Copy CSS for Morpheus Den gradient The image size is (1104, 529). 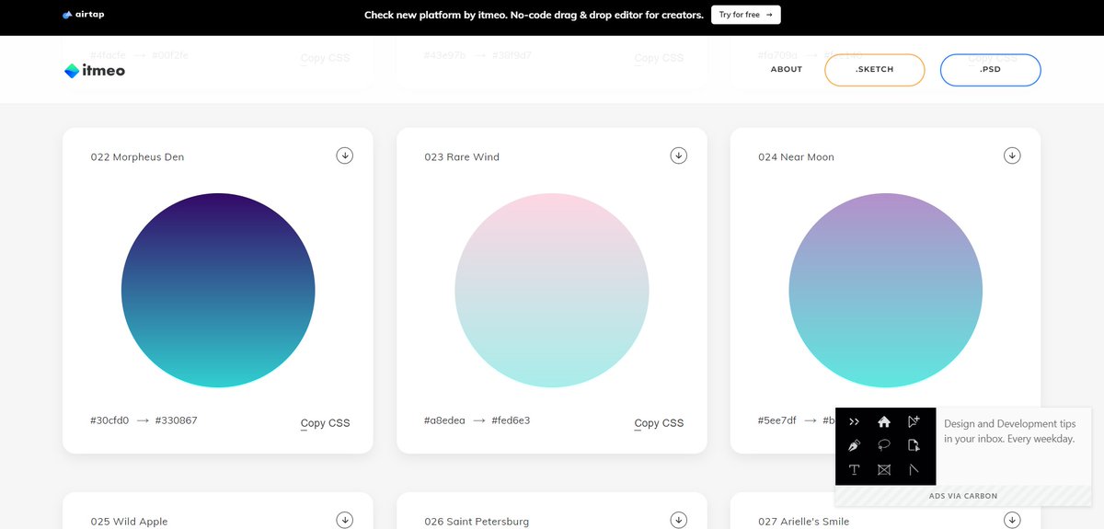[326, 423]
